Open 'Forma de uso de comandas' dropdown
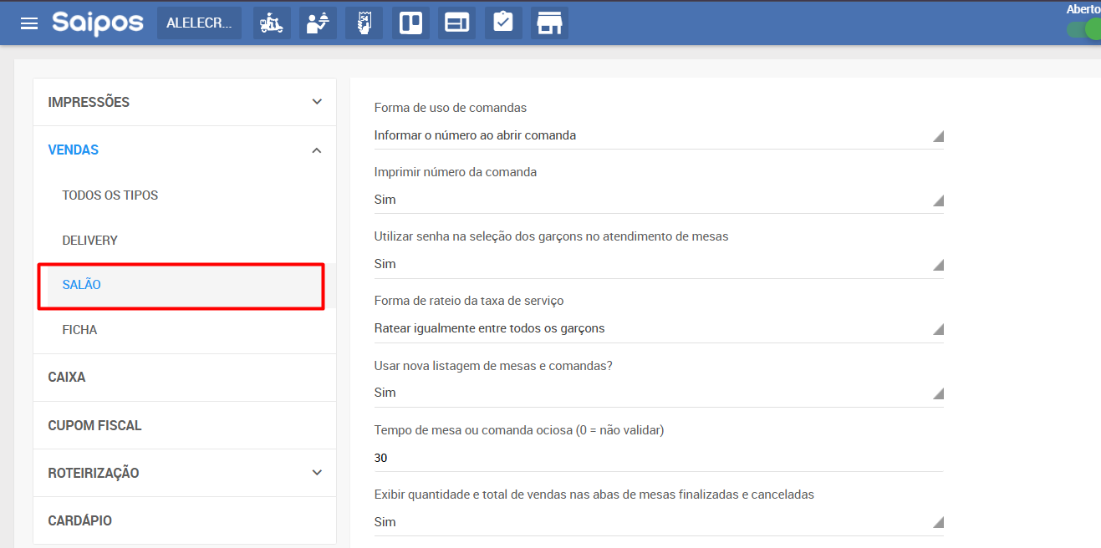 point(658,135)
